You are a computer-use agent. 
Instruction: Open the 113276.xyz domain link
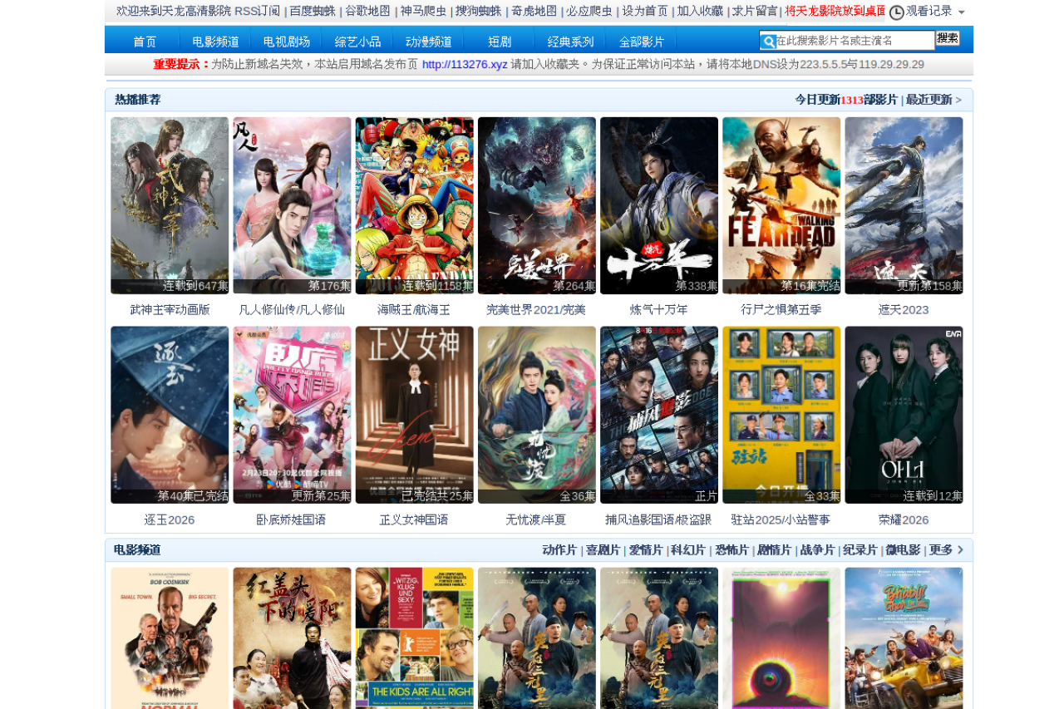[x=465, y=65]
